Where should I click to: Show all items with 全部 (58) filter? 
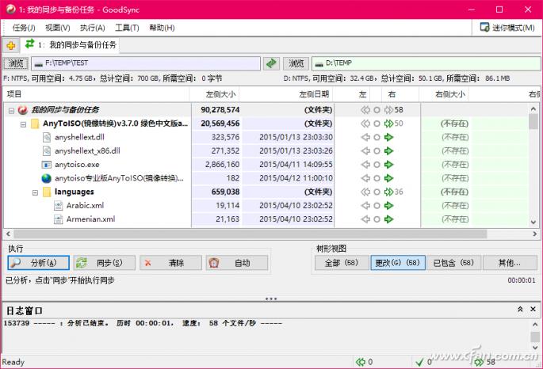tap(342, 263)
